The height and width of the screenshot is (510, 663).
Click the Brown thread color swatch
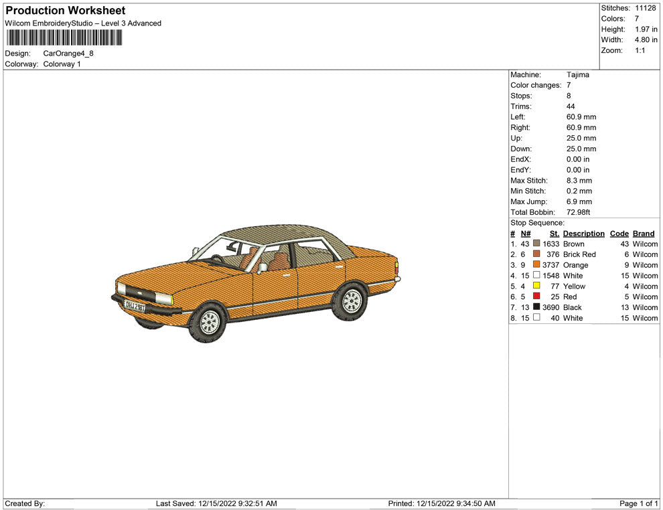tap(536, 244)
